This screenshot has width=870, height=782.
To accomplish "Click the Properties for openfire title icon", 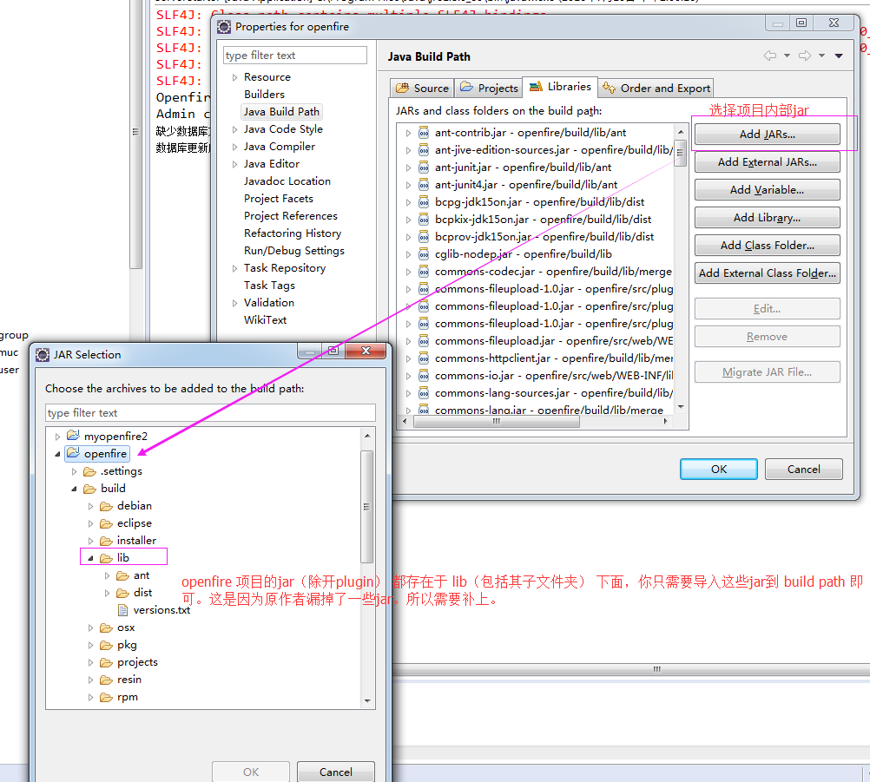I will click(224, 27).
